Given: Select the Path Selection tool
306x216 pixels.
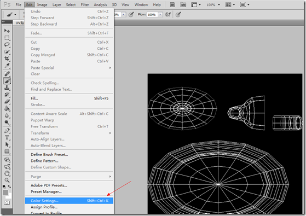Looking at the screenshot, I should click(x=7, y=145).
